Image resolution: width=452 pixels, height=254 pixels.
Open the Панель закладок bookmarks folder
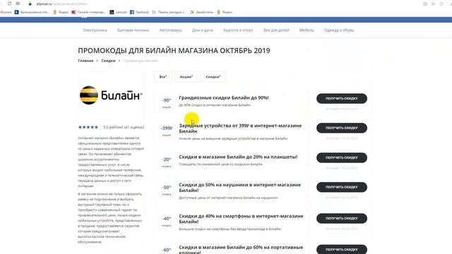click(x=169, y=12)
